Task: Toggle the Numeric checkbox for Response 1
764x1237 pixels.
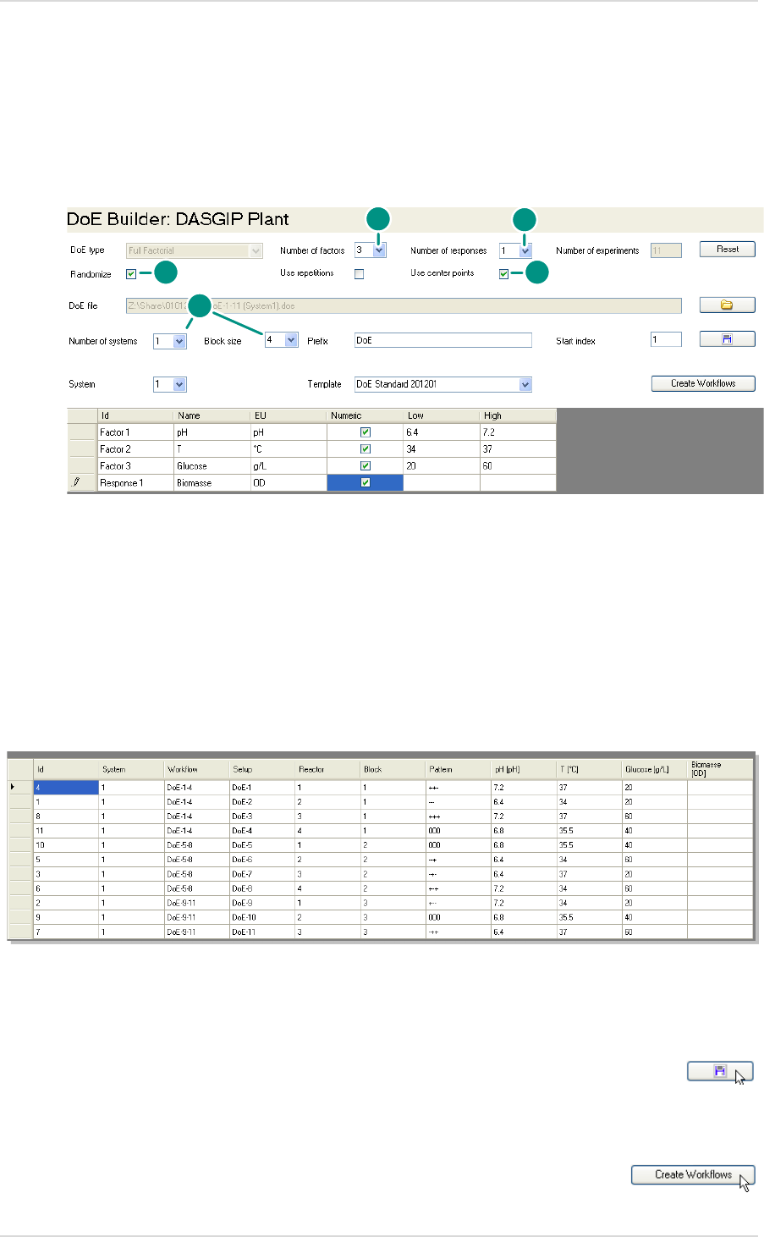Action: [366, 483]
